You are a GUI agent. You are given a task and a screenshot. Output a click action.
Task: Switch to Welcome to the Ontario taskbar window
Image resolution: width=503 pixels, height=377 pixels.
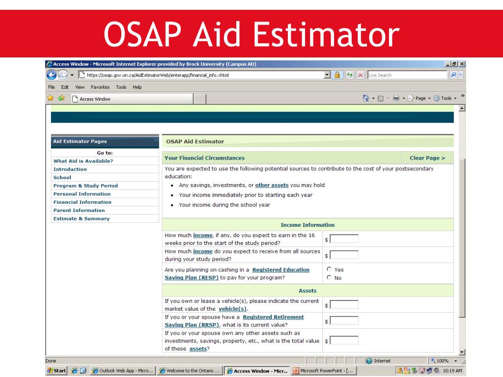pyautogui.click(x=190, y=371)
